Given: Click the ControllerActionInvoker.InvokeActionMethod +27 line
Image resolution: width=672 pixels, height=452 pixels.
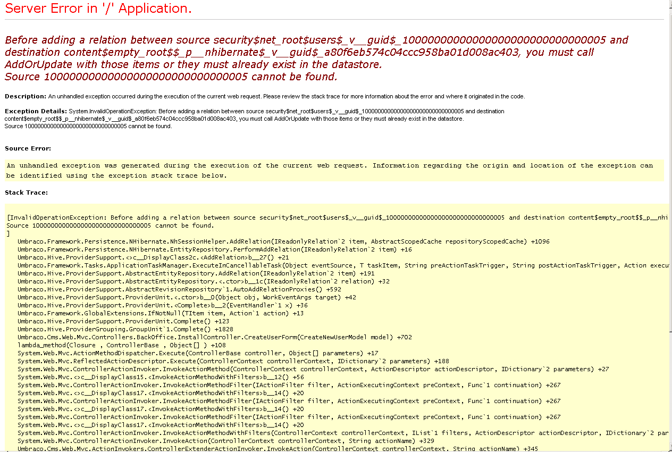Looking at the screenshot, I should pos(313,369).
